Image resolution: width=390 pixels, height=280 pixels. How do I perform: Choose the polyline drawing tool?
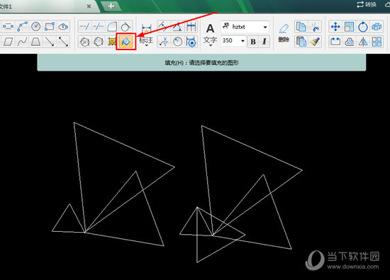pos(22,27)
